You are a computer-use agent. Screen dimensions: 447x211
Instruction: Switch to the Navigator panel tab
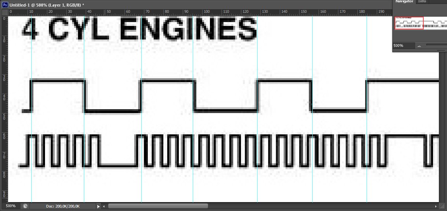click(x=404, y=2)
